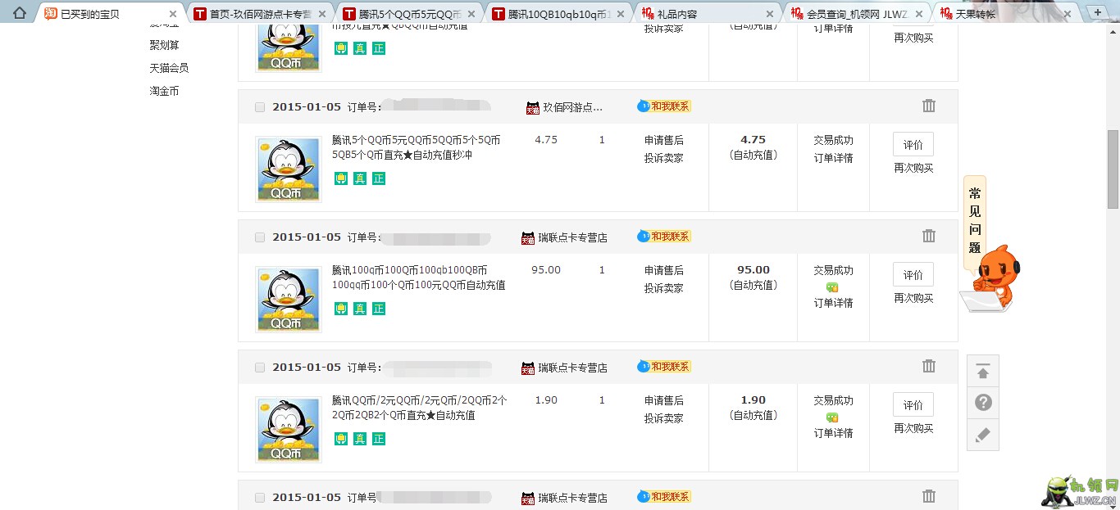This screenshot has height=510, width=1120.
Task: Click 再次购买 for the 95.00 order
Action: point(913,298)
